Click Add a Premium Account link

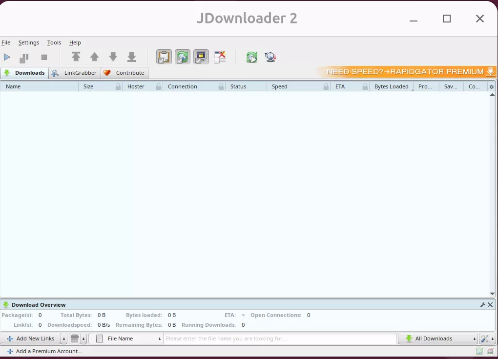(48, 351)
